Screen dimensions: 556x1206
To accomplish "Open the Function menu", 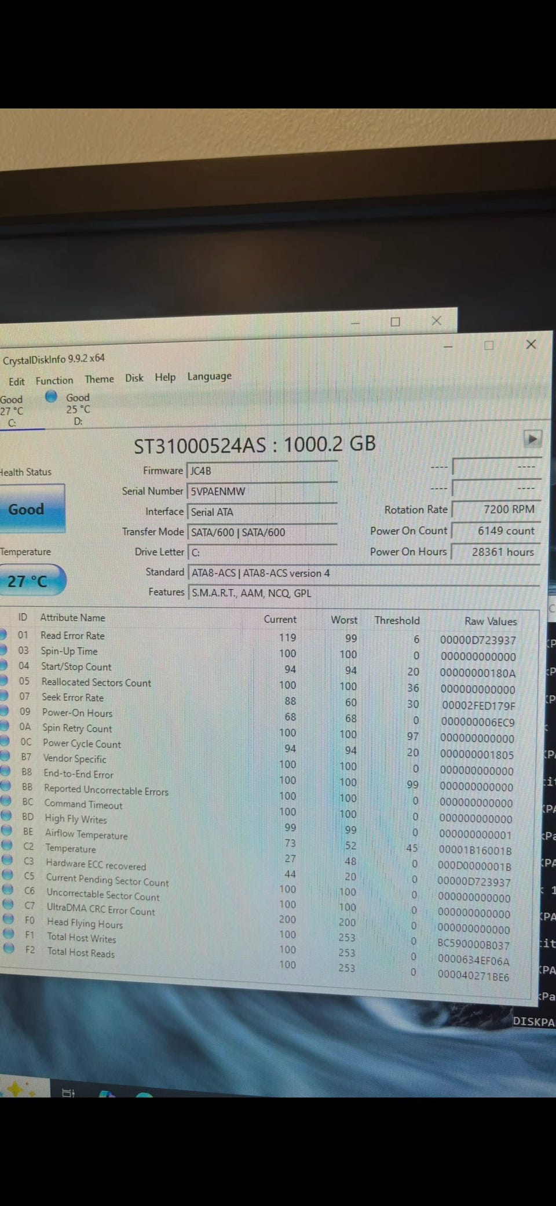I will point(54,380).
